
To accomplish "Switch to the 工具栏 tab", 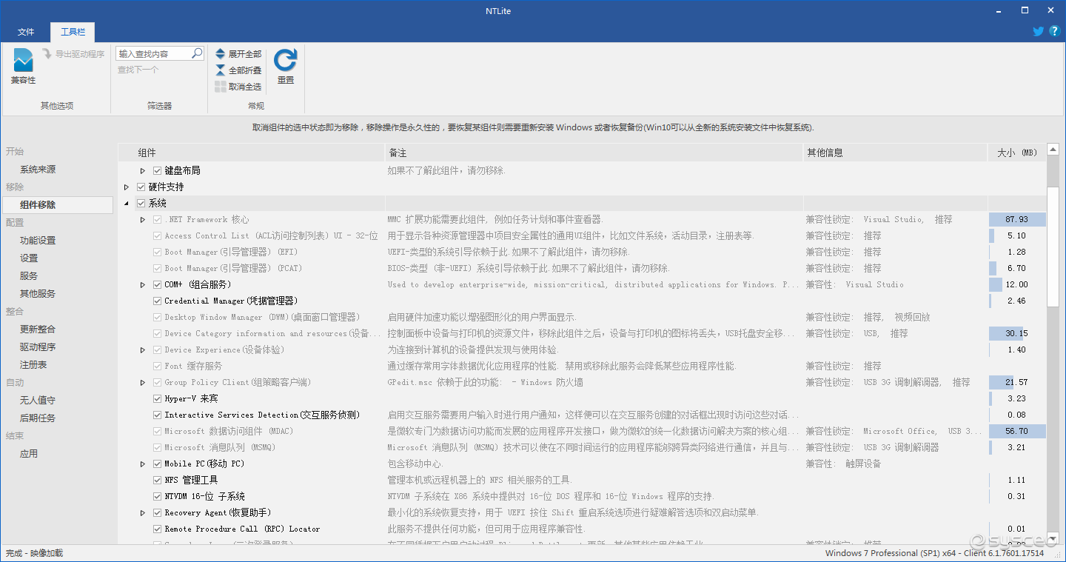I will (73, 32).
